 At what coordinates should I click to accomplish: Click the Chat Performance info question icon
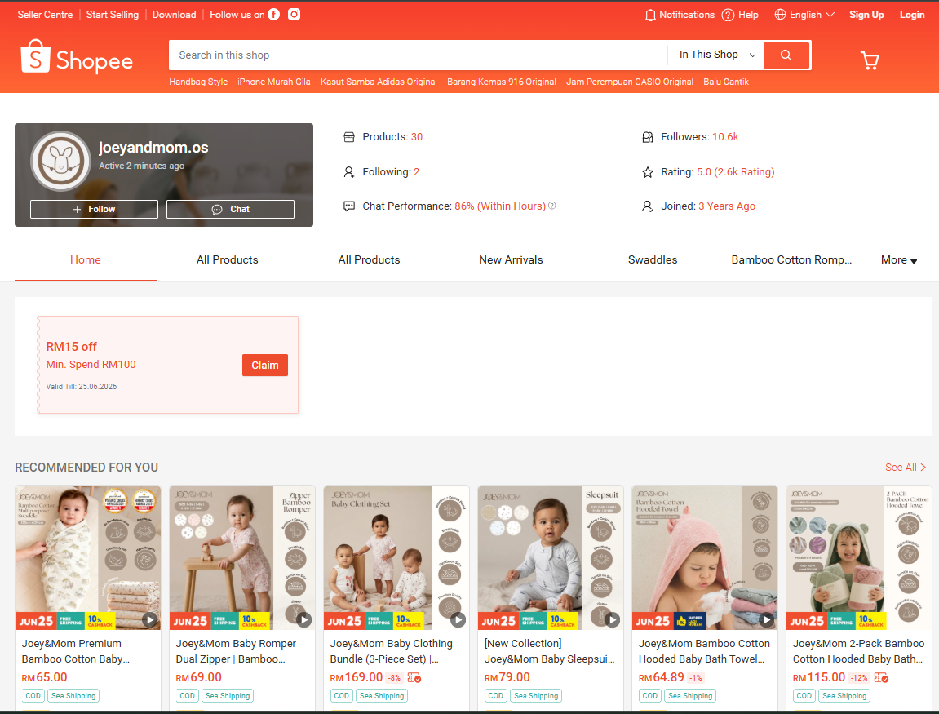click(552, 206)
